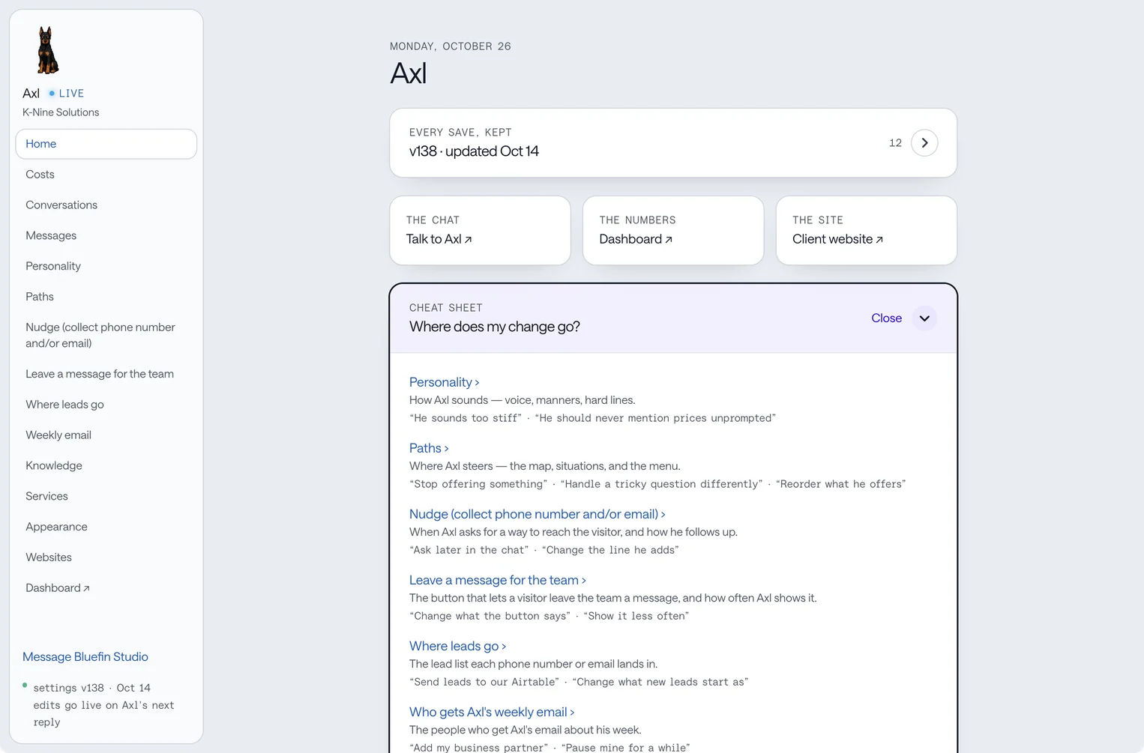
Task: Click the LIVE status indicator
Action: [x=66, y=94]
